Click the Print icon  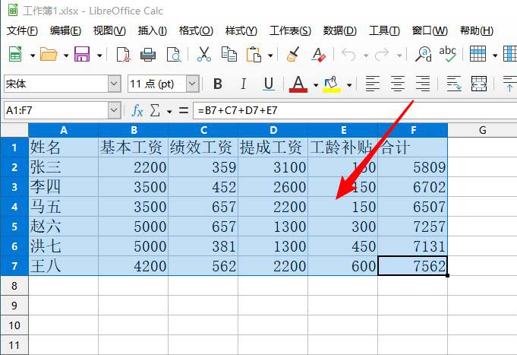tap(149, 55)
